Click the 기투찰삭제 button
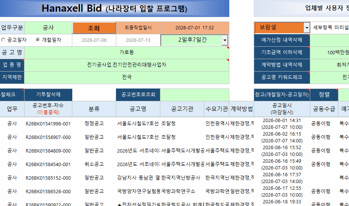The height and width of the screenshot is (206, 349). pyautogui.click(x=48, y=95)
